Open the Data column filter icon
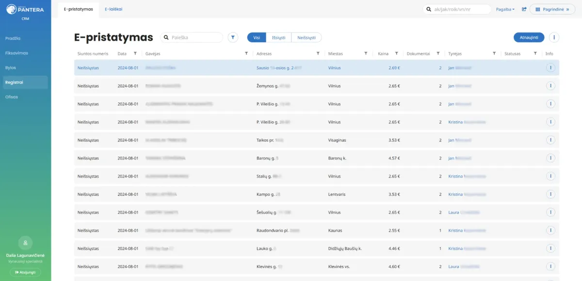 135,53
